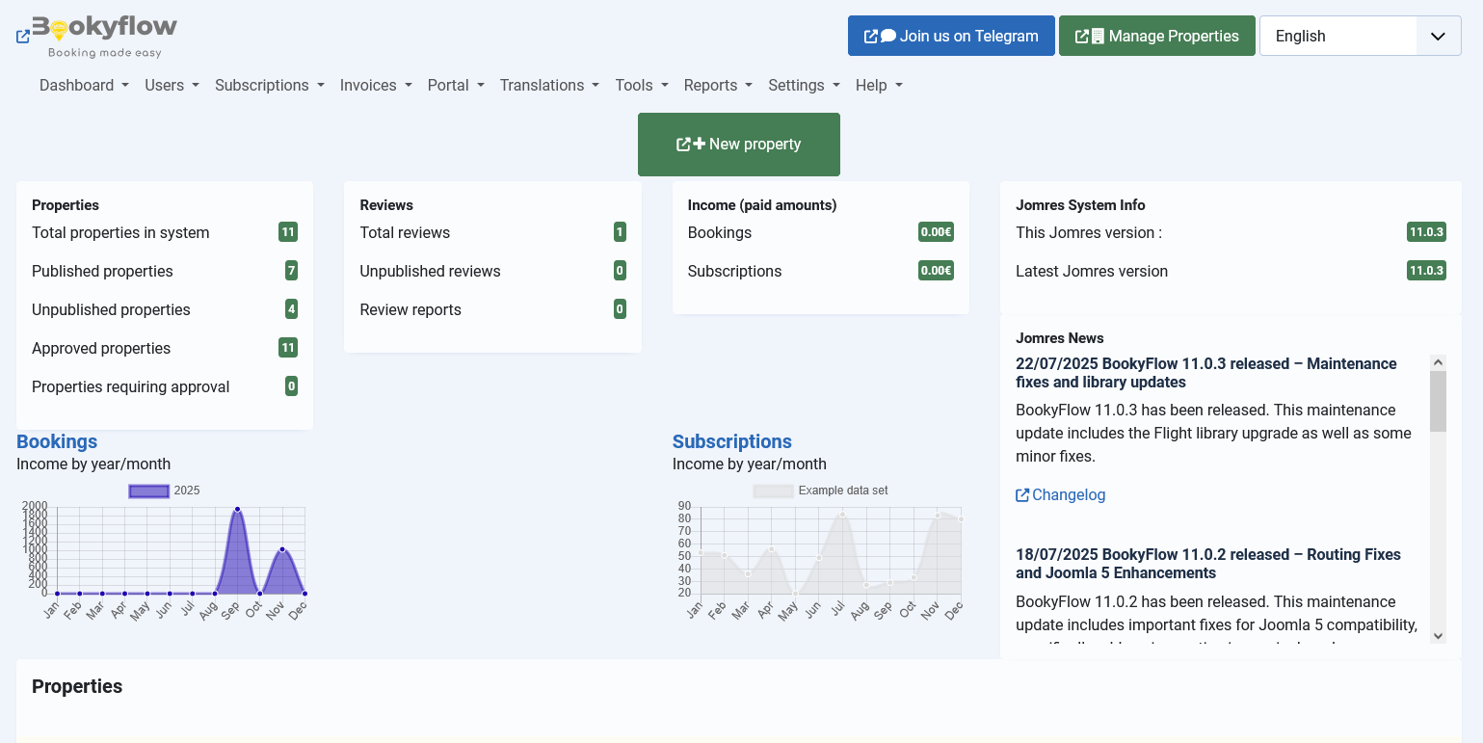Viewport: 1483px width, 743px height.
Task: Click the building icon on Manage Properties
Action: [x=1099, y=36]
